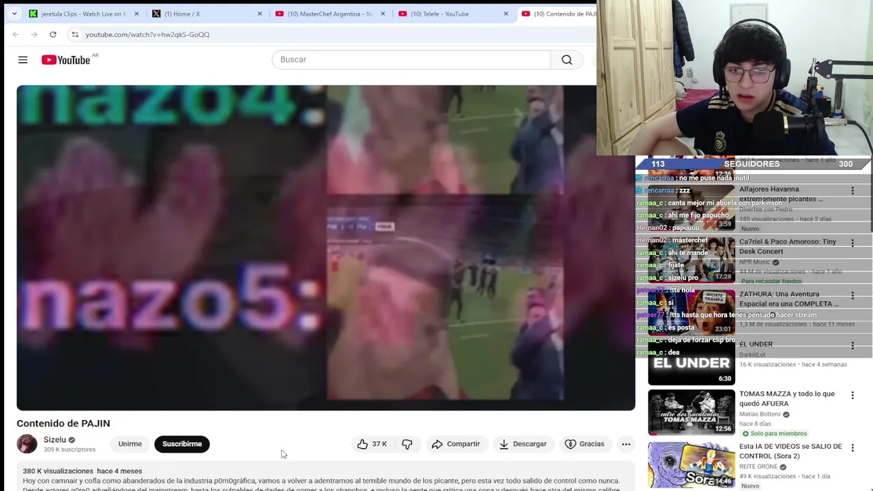Click the browser forward arrow
The image size is (873, 491).
(34, 34)
